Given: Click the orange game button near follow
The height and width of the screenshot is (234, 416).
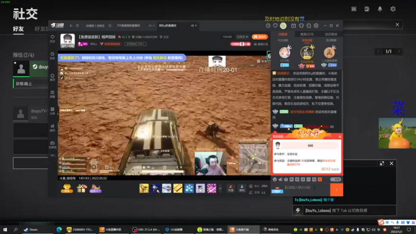Looking at the screenshot, I should (x=259, y=37).
